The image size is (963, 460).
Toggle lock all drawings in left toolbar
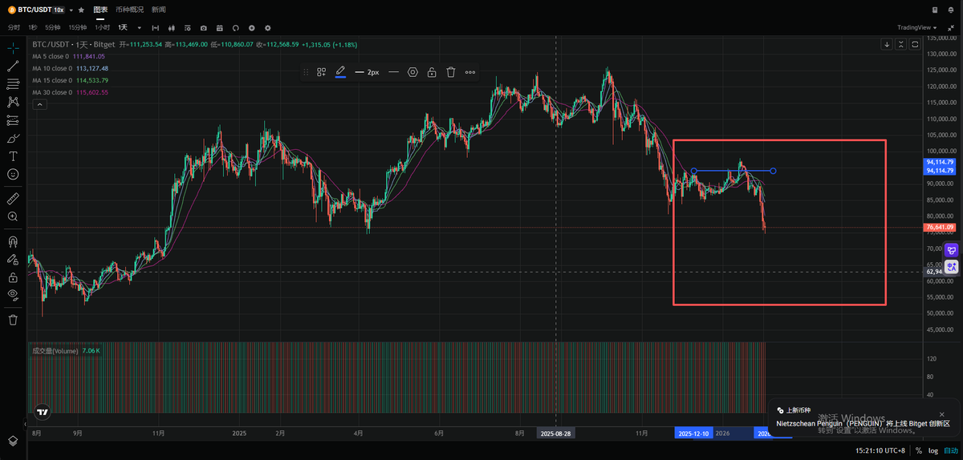(x=13, y=277)
